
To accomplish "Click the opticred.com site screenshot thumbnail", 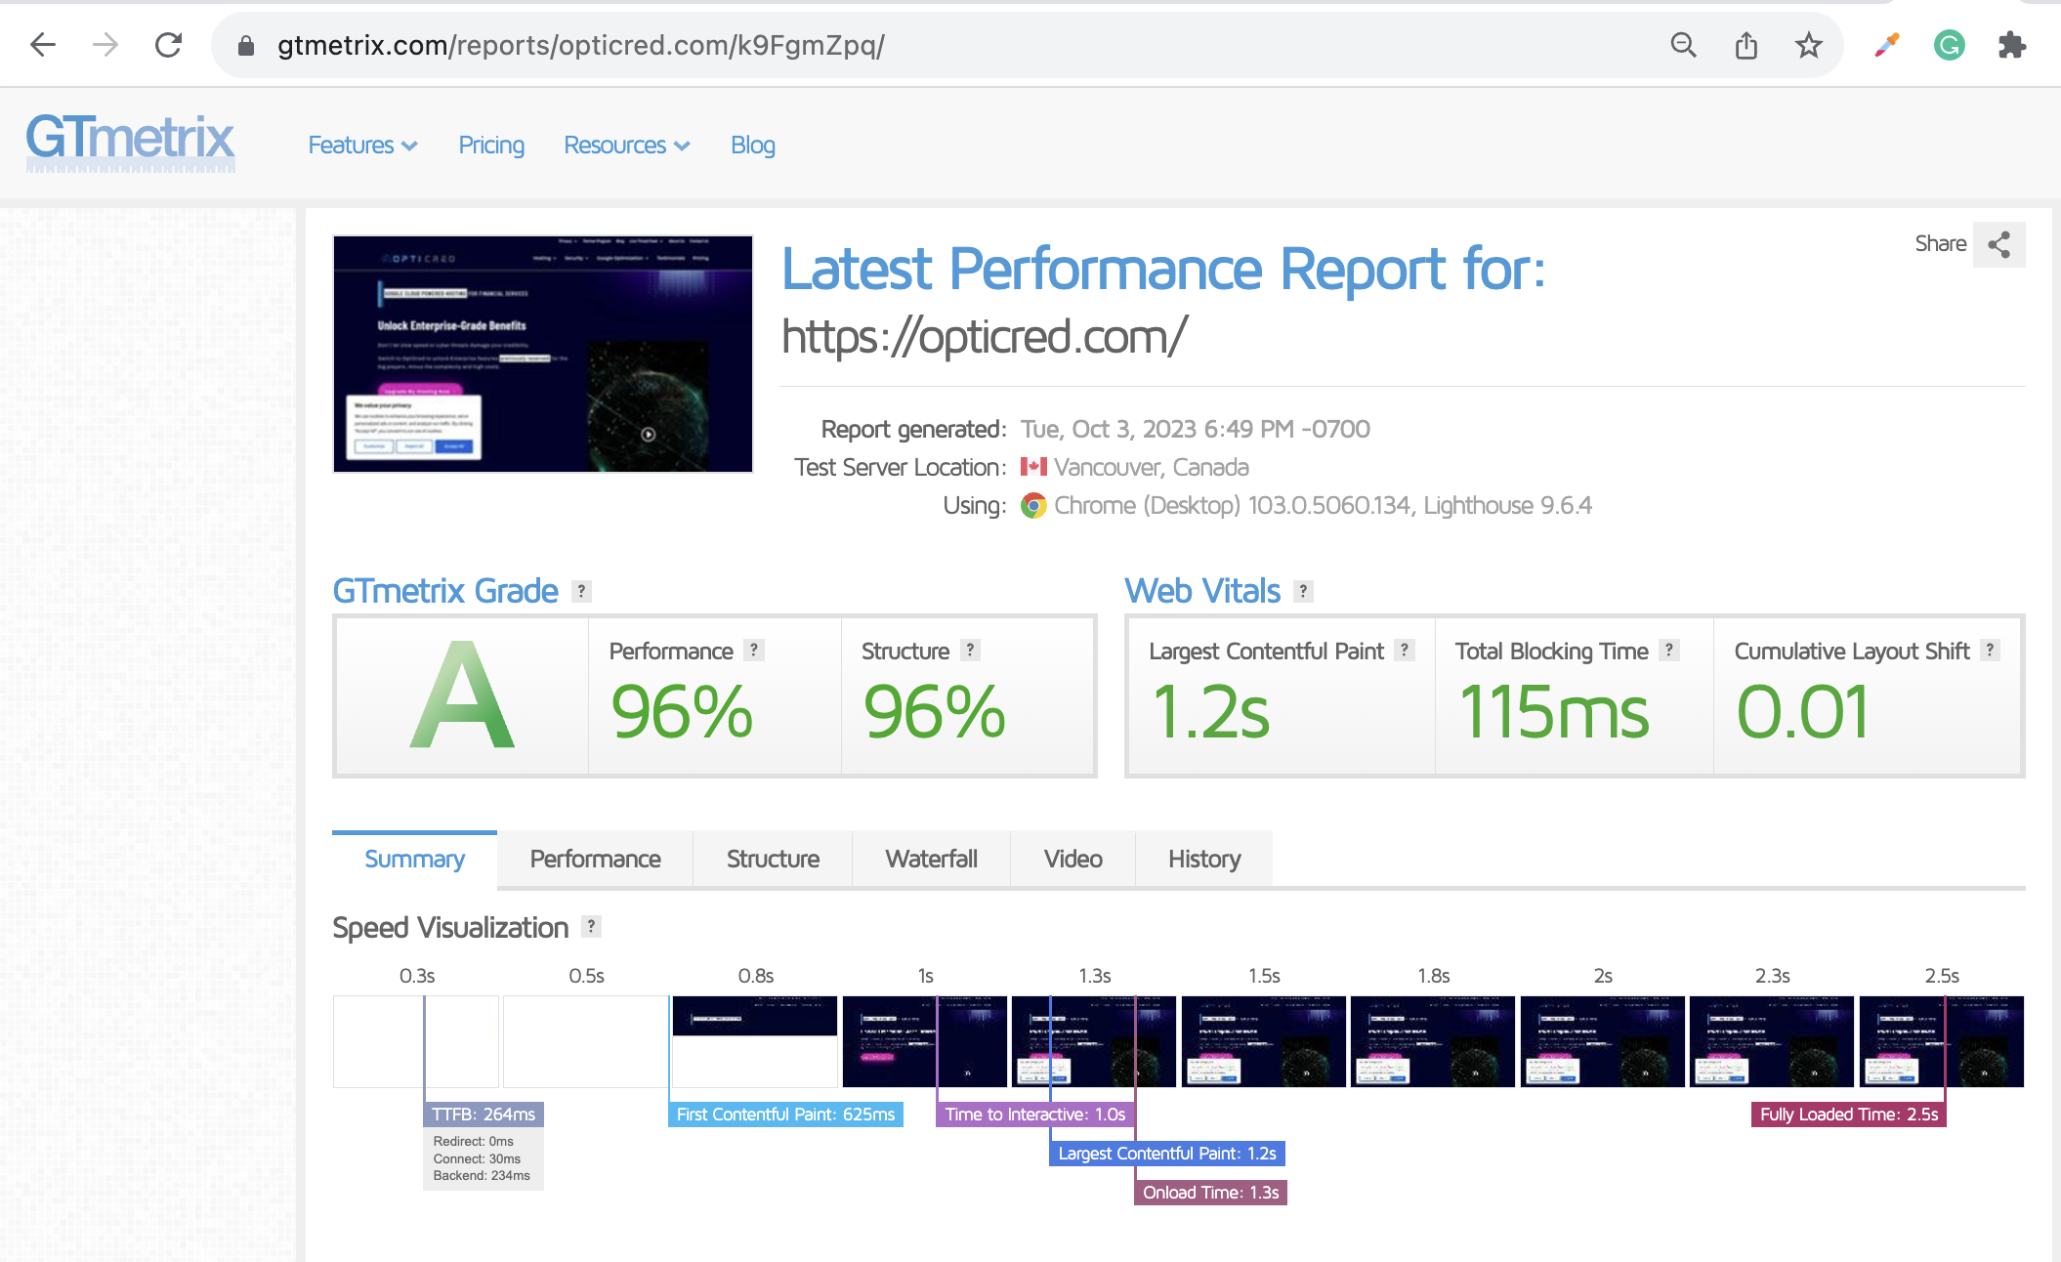I will pos(543,354).
